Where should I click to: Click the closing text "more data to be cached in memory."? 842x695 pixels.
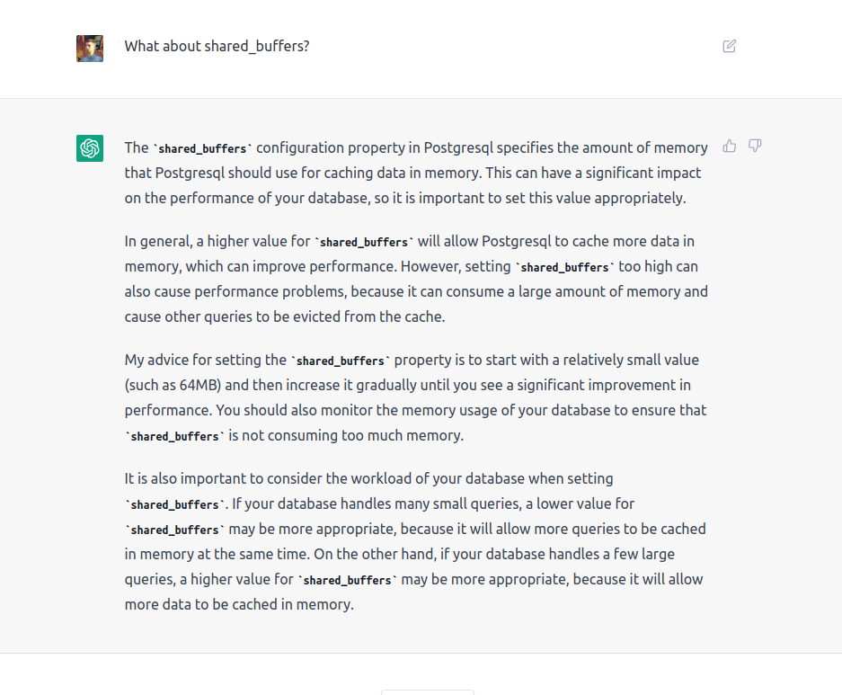[239, 604]
